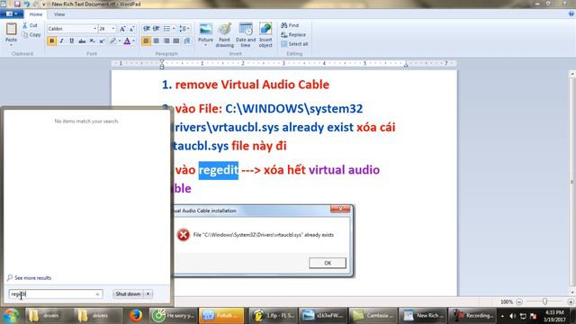The image size is (576, 324).
Task: Click the Windows Start orb
Action: pyautogui.click(x=10, y=316)
